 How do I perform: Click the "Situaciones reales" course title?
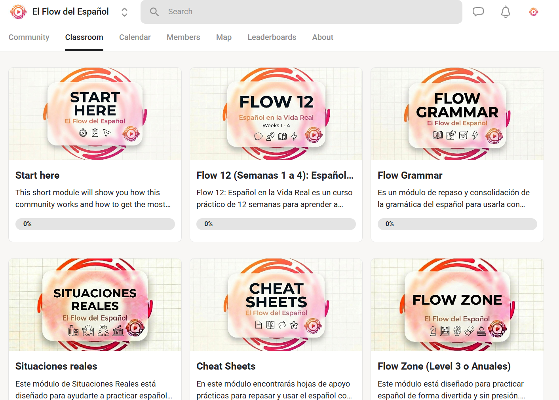click(x=56, y=366)
